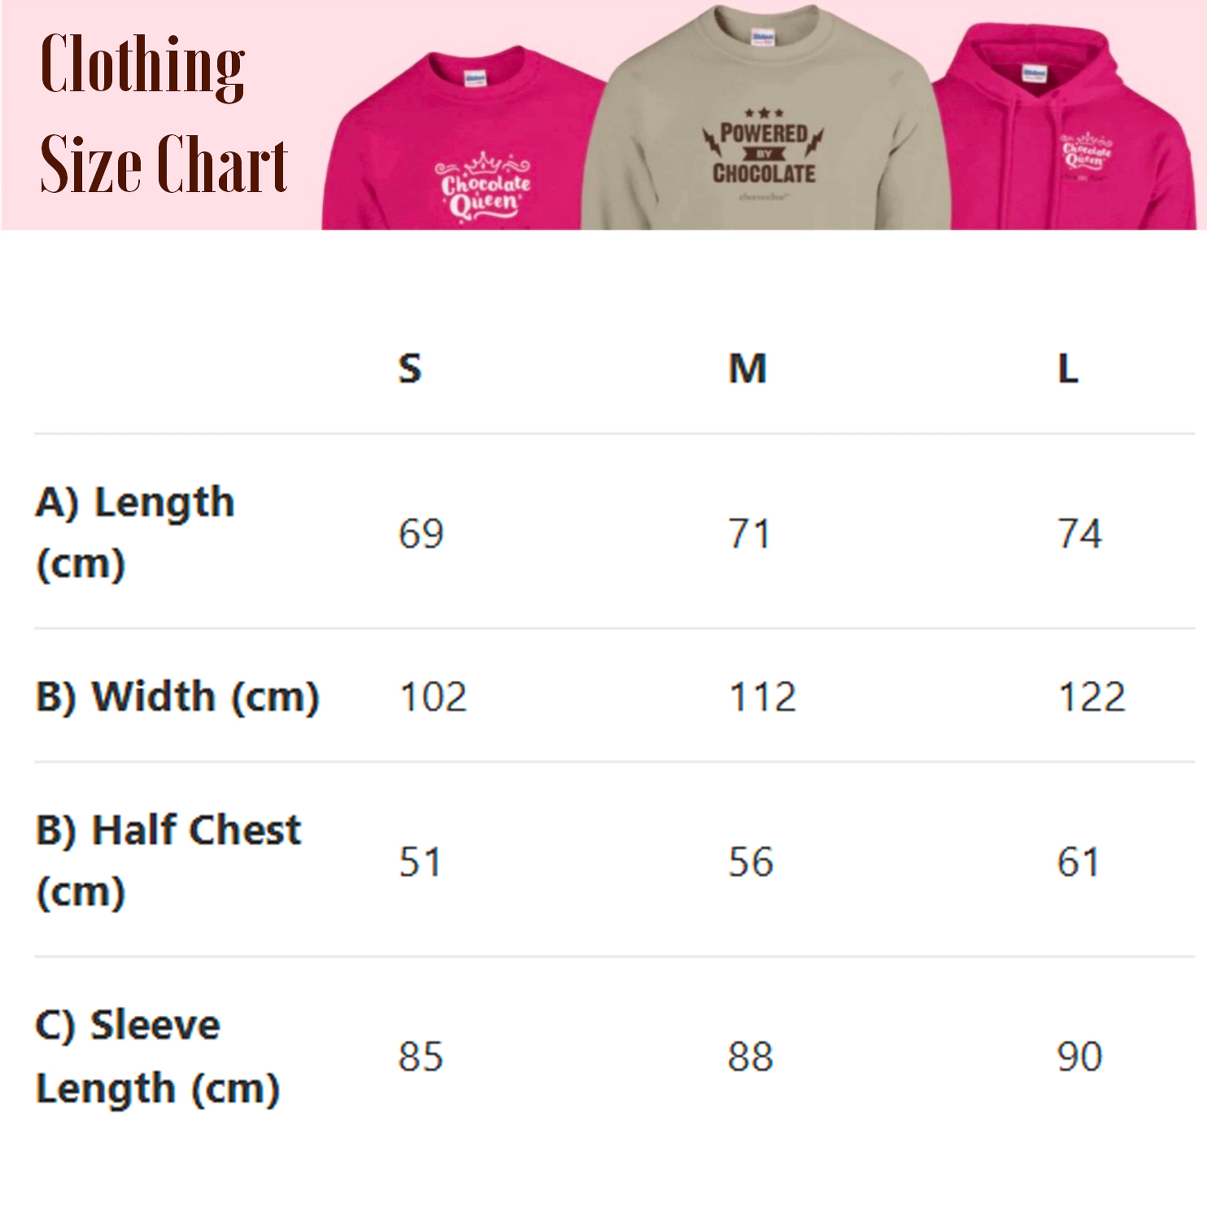Click the B) Width (cm) row label

coord(178,696)
